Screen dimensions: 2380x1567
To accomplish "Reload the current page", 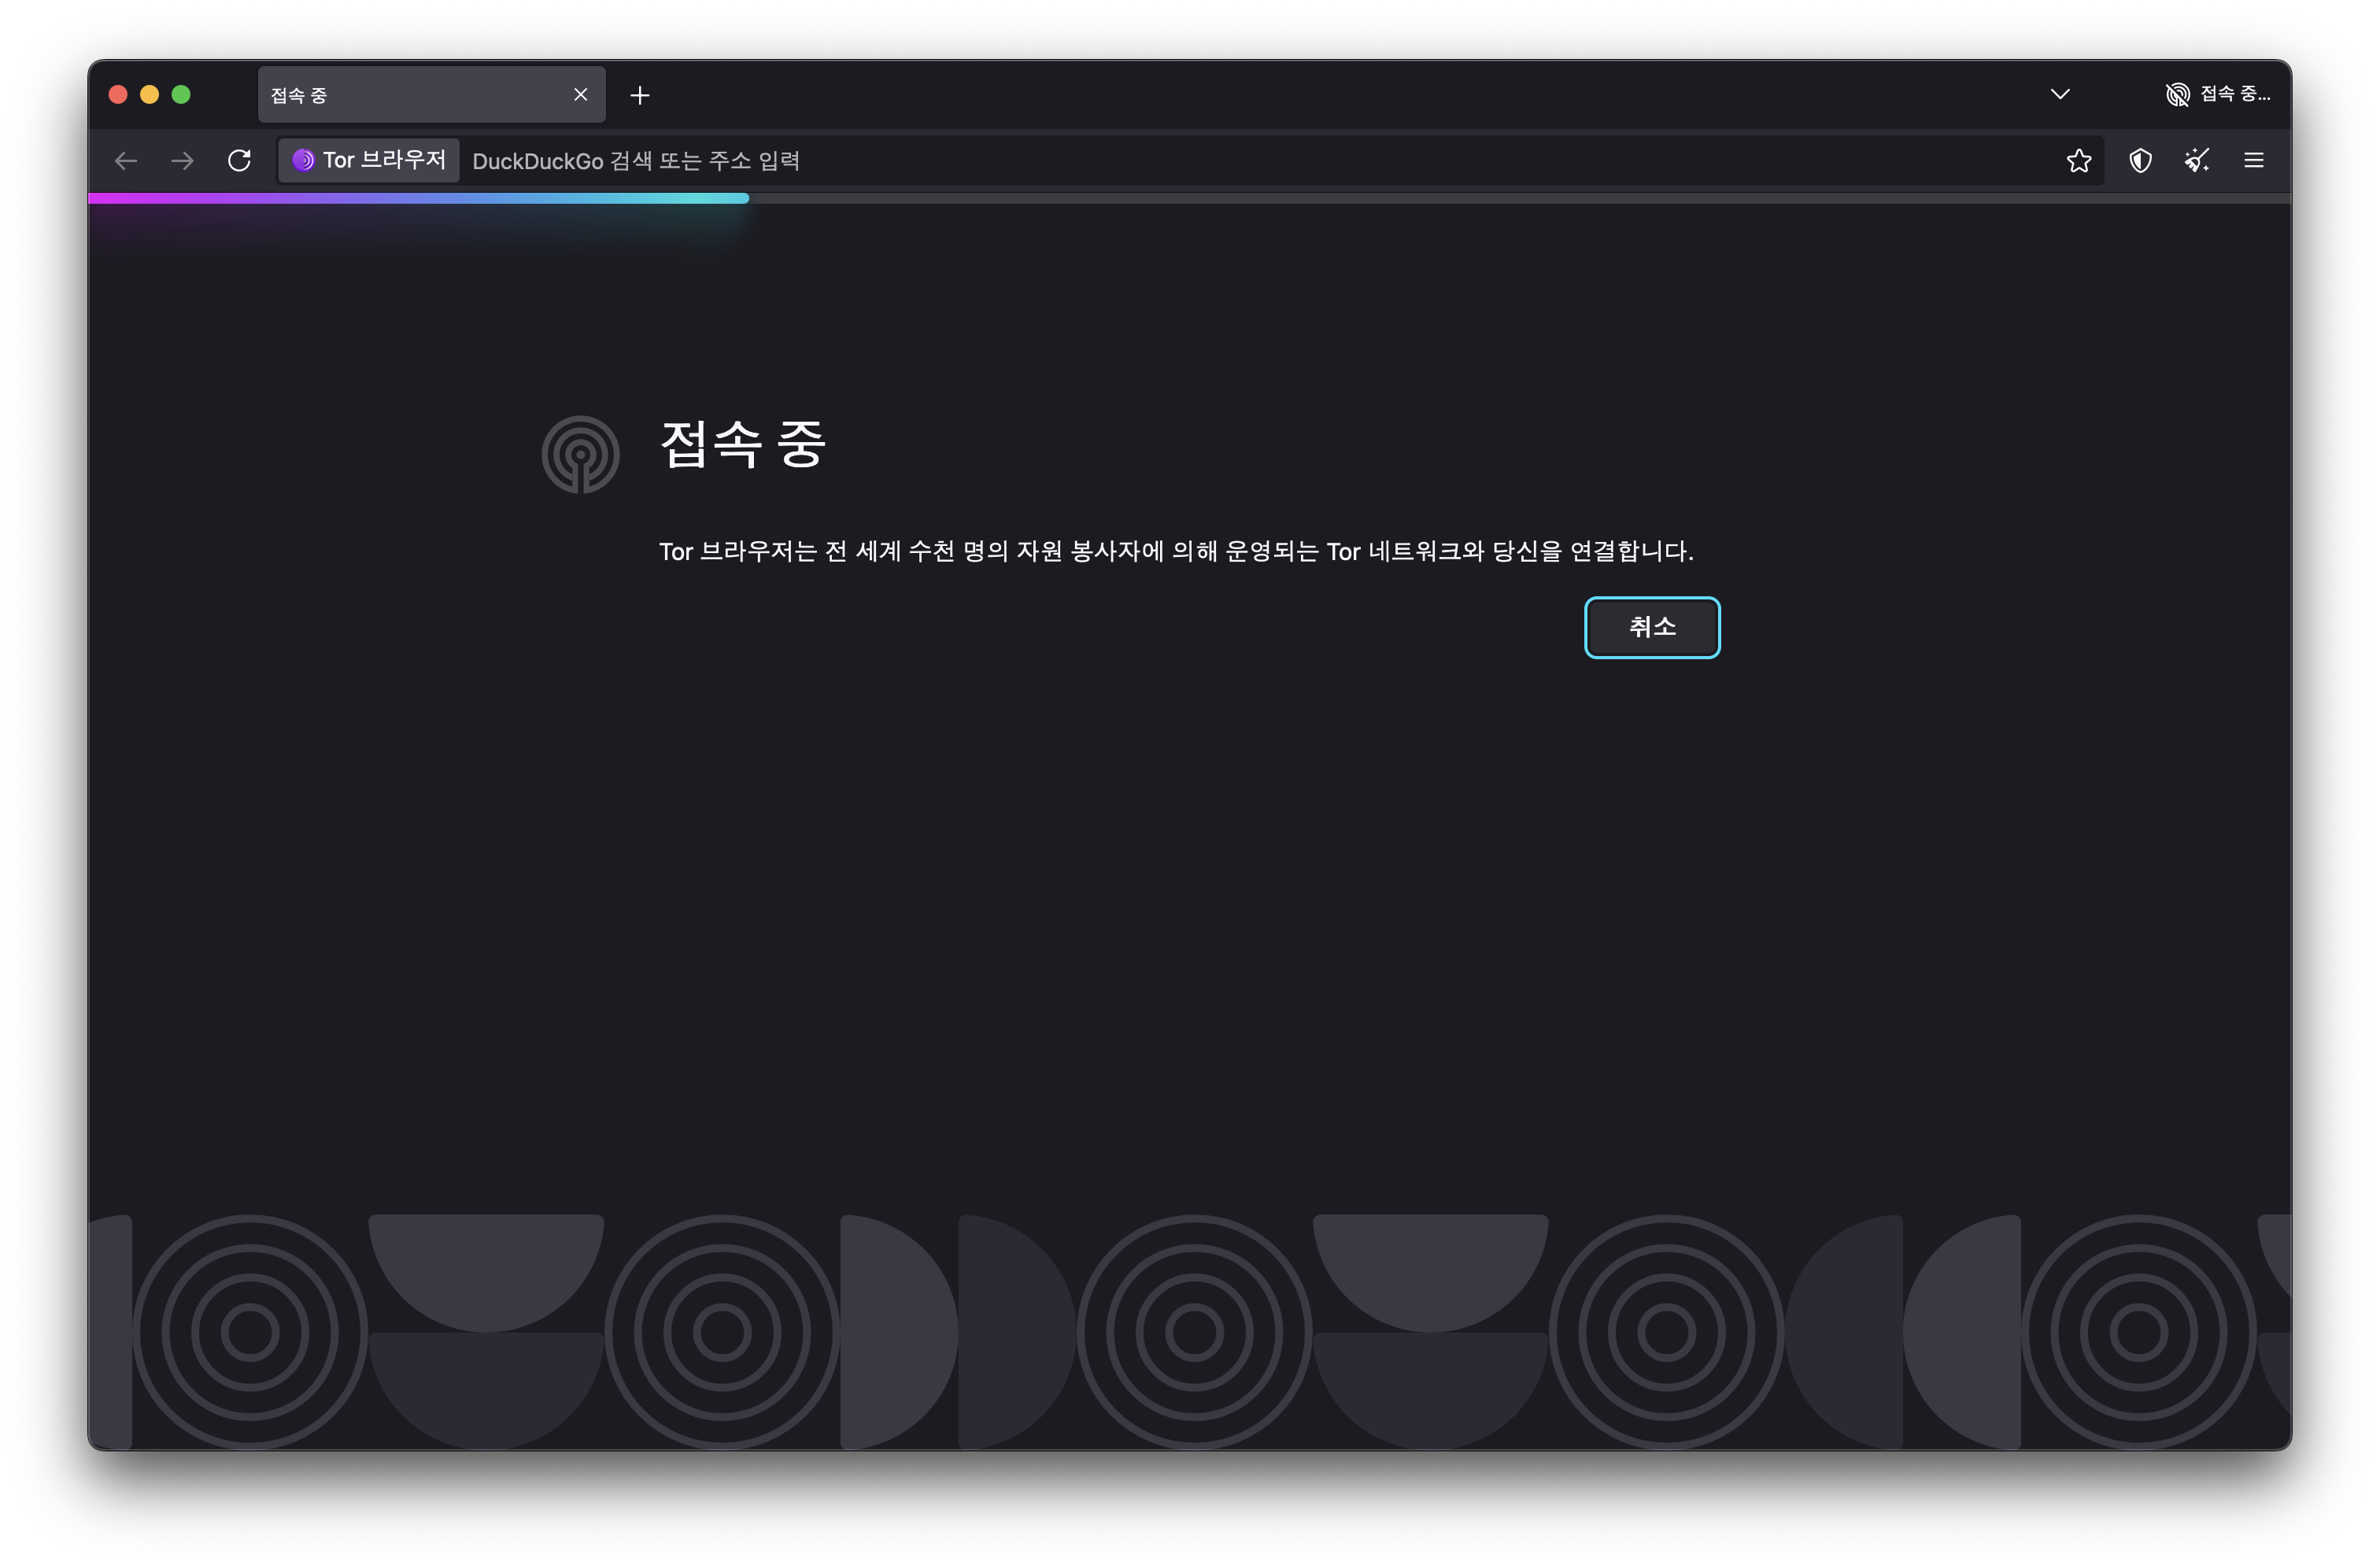I will [239, 161].
